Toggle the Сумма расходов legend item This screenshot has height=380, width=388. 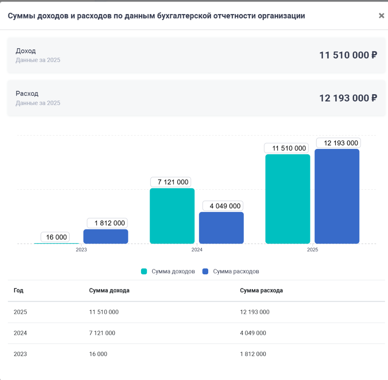231,271
